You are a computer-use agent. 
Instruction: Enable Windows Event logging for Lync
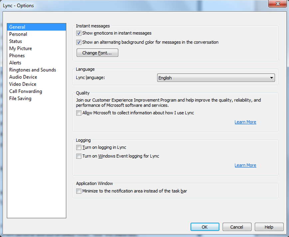click(x=79, y=156)
